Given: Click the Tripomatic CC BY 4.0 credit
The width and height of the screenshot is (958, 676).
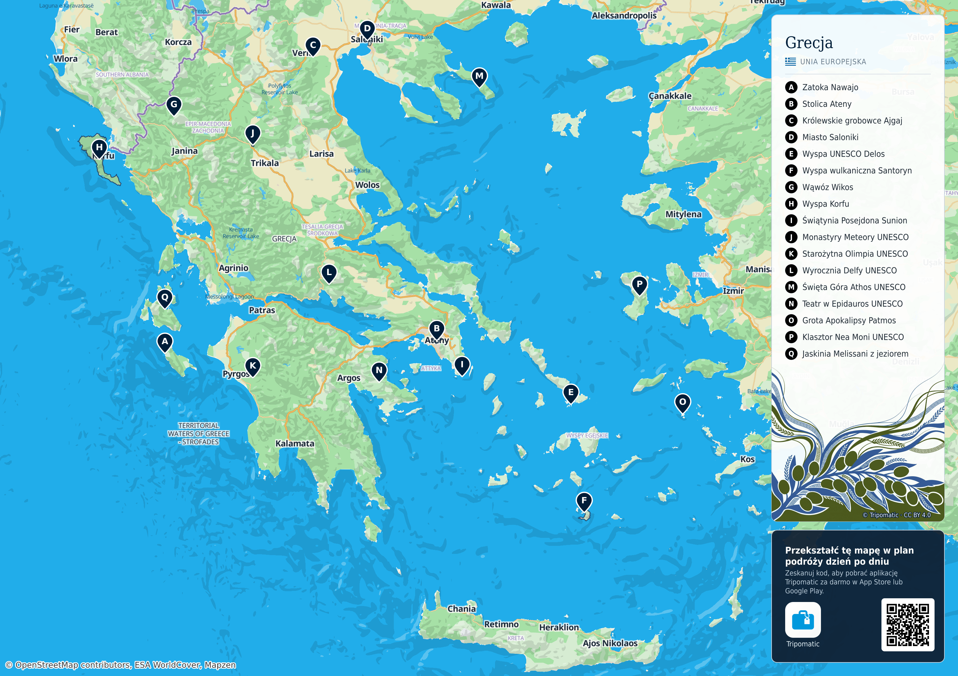Looking at the screenshot, I should [897, 515].
